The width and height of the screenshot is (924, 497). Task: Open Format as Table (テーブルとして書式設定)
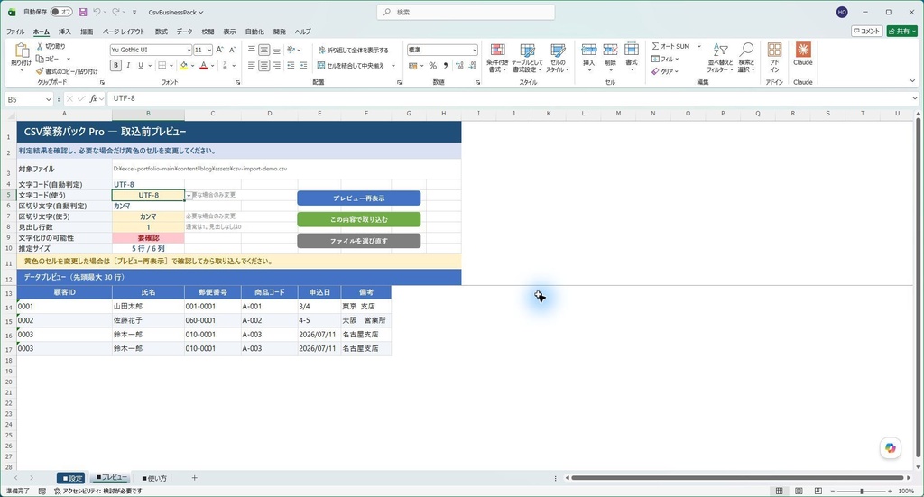point(527,58)
